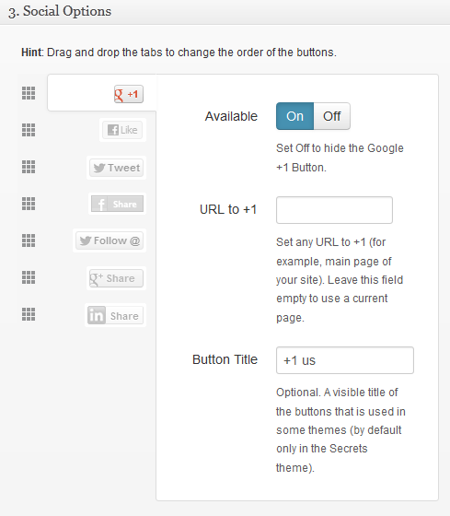Click the drag handle beside Google +1

click(x=29, y=93)
